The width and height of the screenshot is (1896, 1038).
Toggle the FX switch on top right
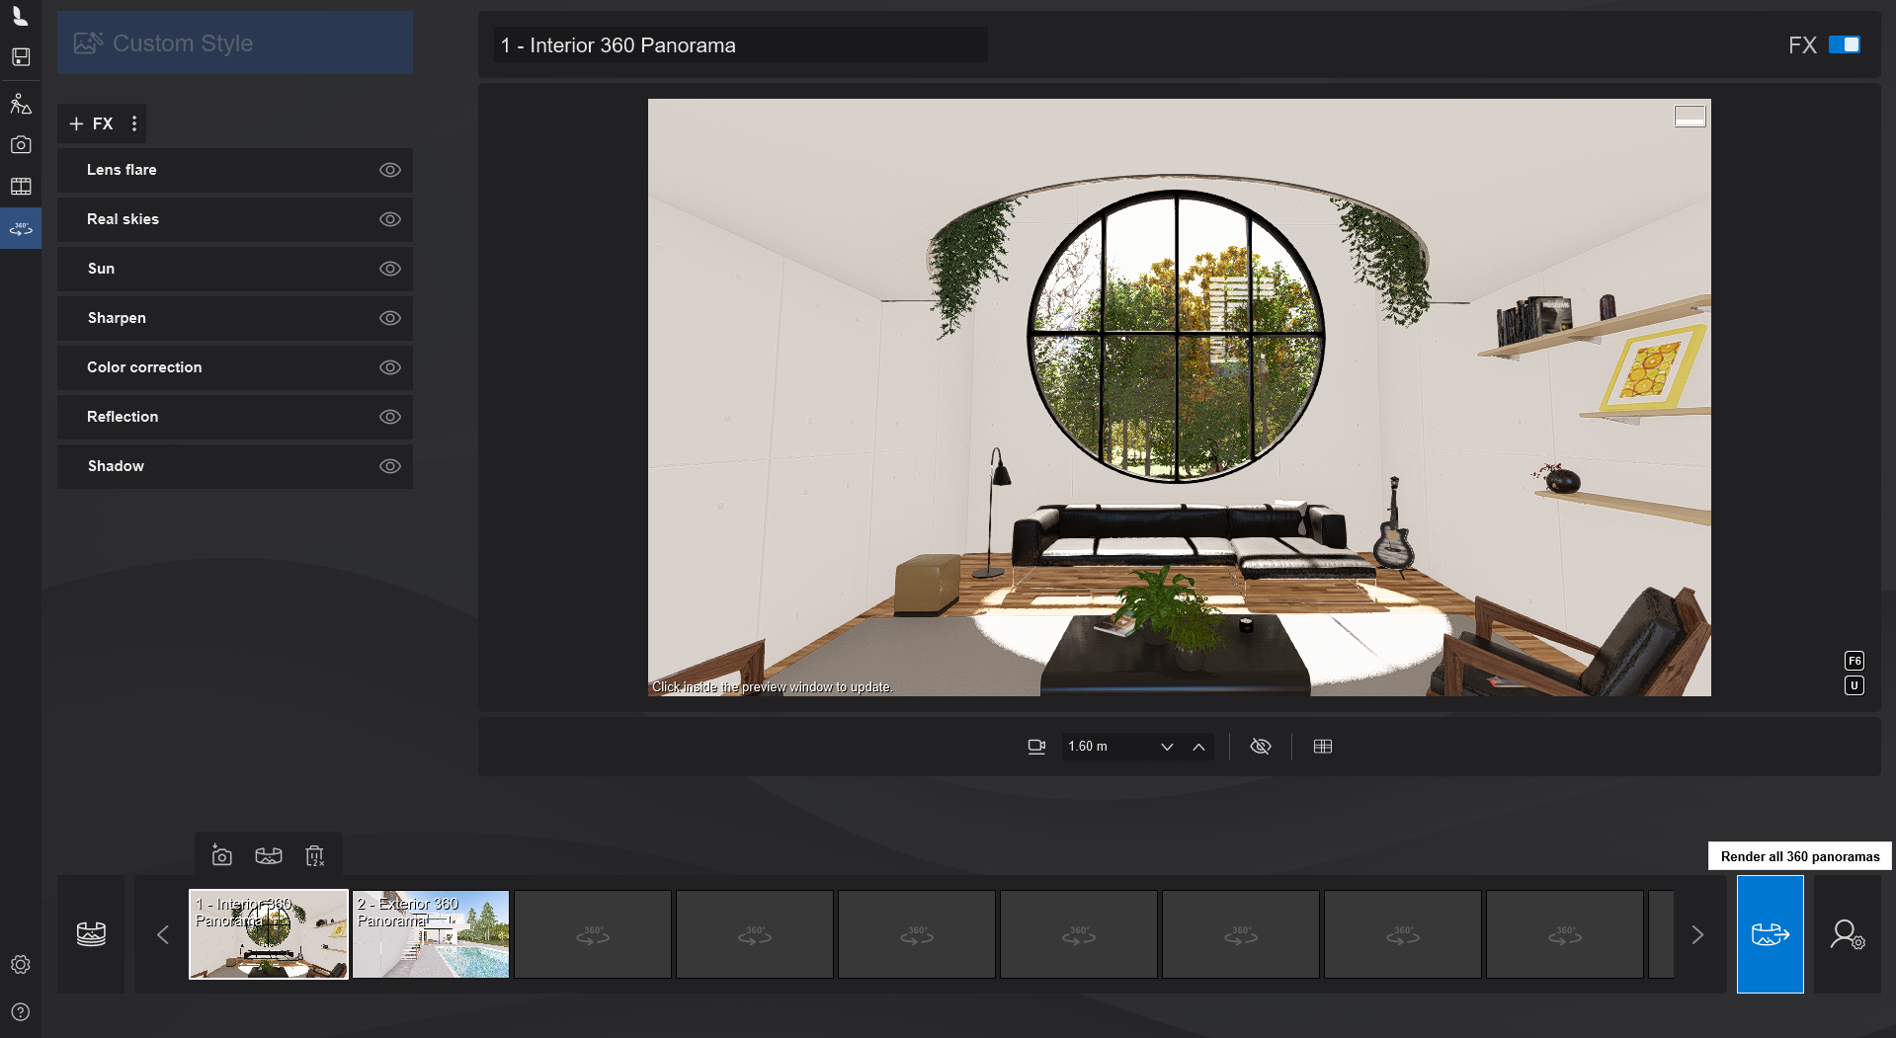click(x=1844, y=44)
